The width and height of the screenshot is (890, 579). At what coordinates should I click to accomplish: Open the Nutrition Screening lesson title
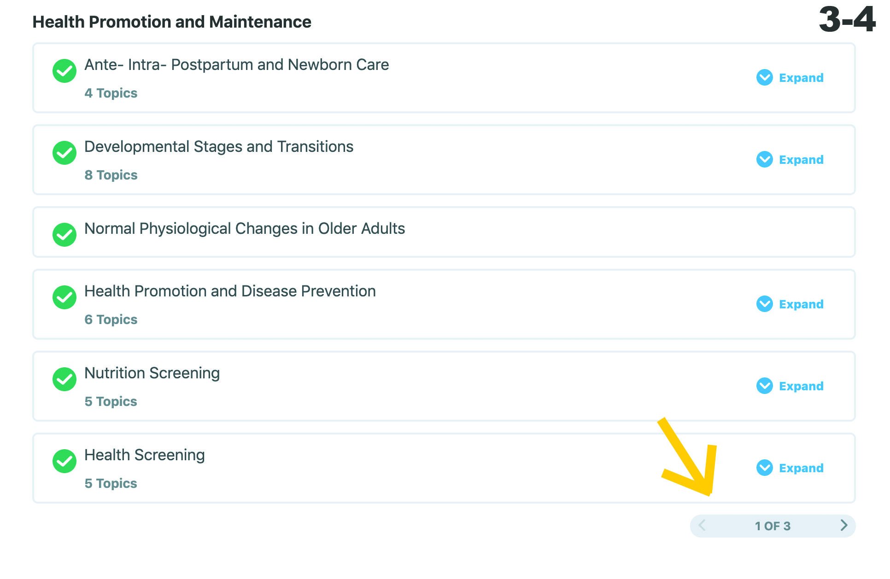pos(152,373)
